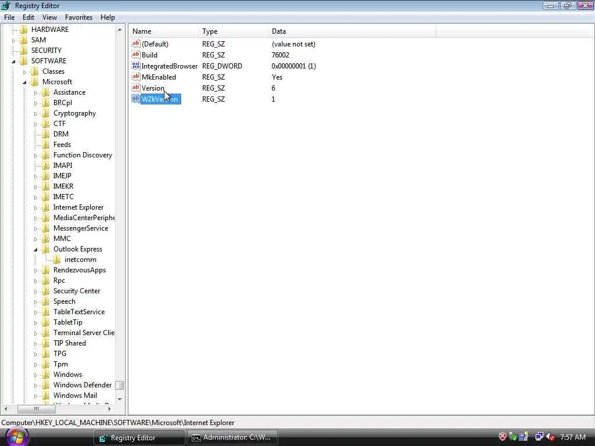Select the Build value name
The width and height of the screenshot is (595, 446).
[149, 55]
